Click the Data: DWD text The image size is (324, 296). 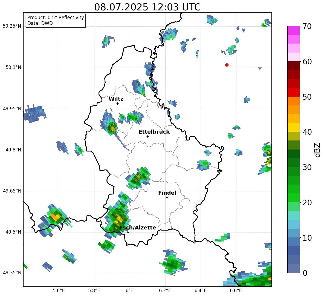(40, 23)
